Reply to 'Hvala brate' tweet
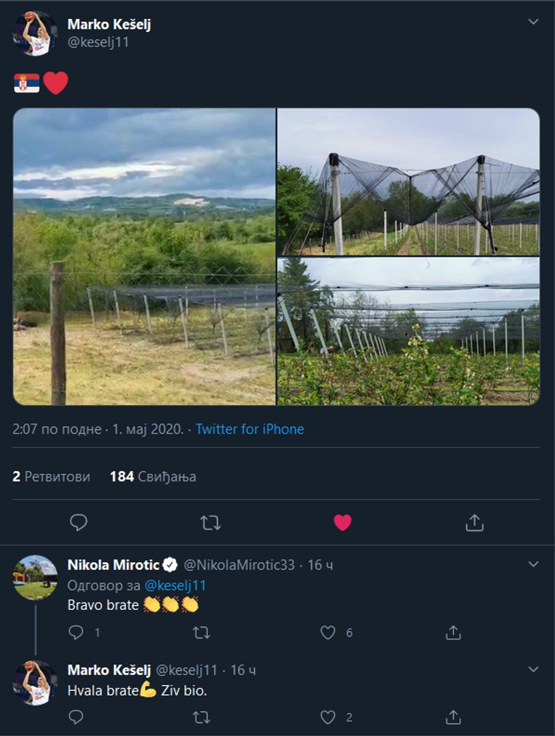The image size is (555, 736). point(76,717)
